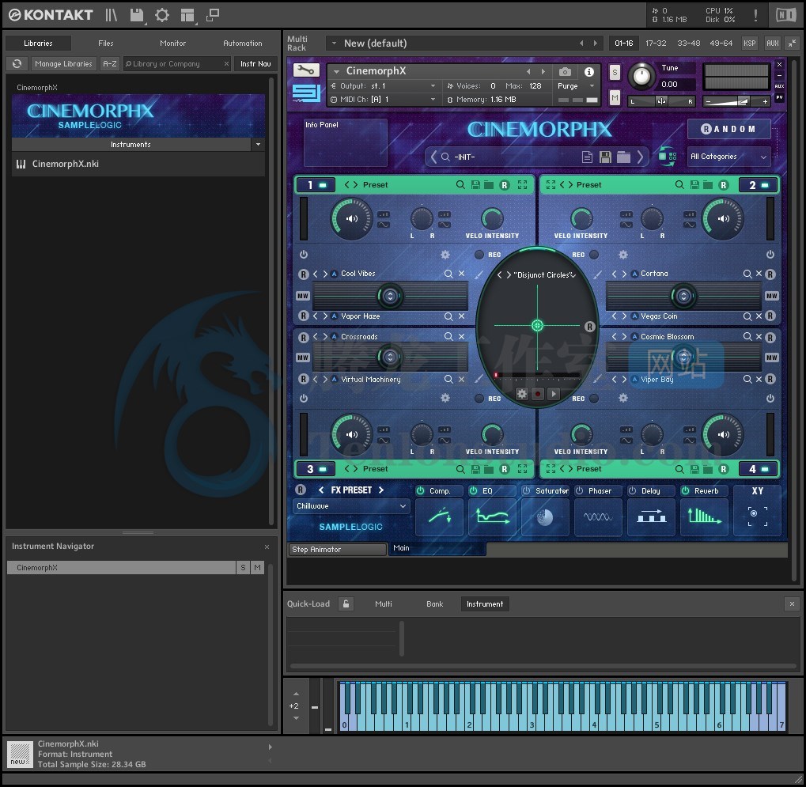The height and width of the screenshot is (787, 806).
Task: Show rack page 17-32
Action: (656, 44)
